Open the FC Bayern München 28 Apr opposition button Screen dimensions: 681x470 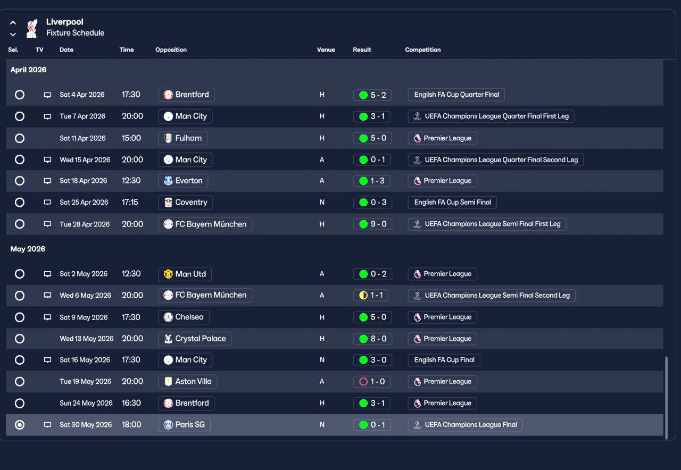(x=205, y=224)
